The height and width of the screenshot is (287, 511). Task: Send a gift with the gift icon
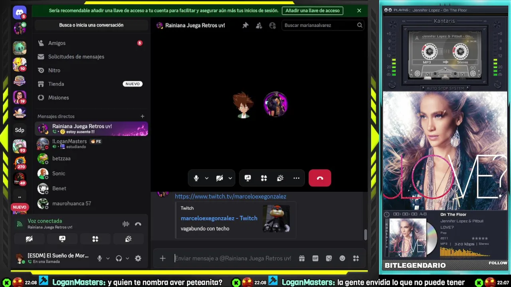point(302,258)
